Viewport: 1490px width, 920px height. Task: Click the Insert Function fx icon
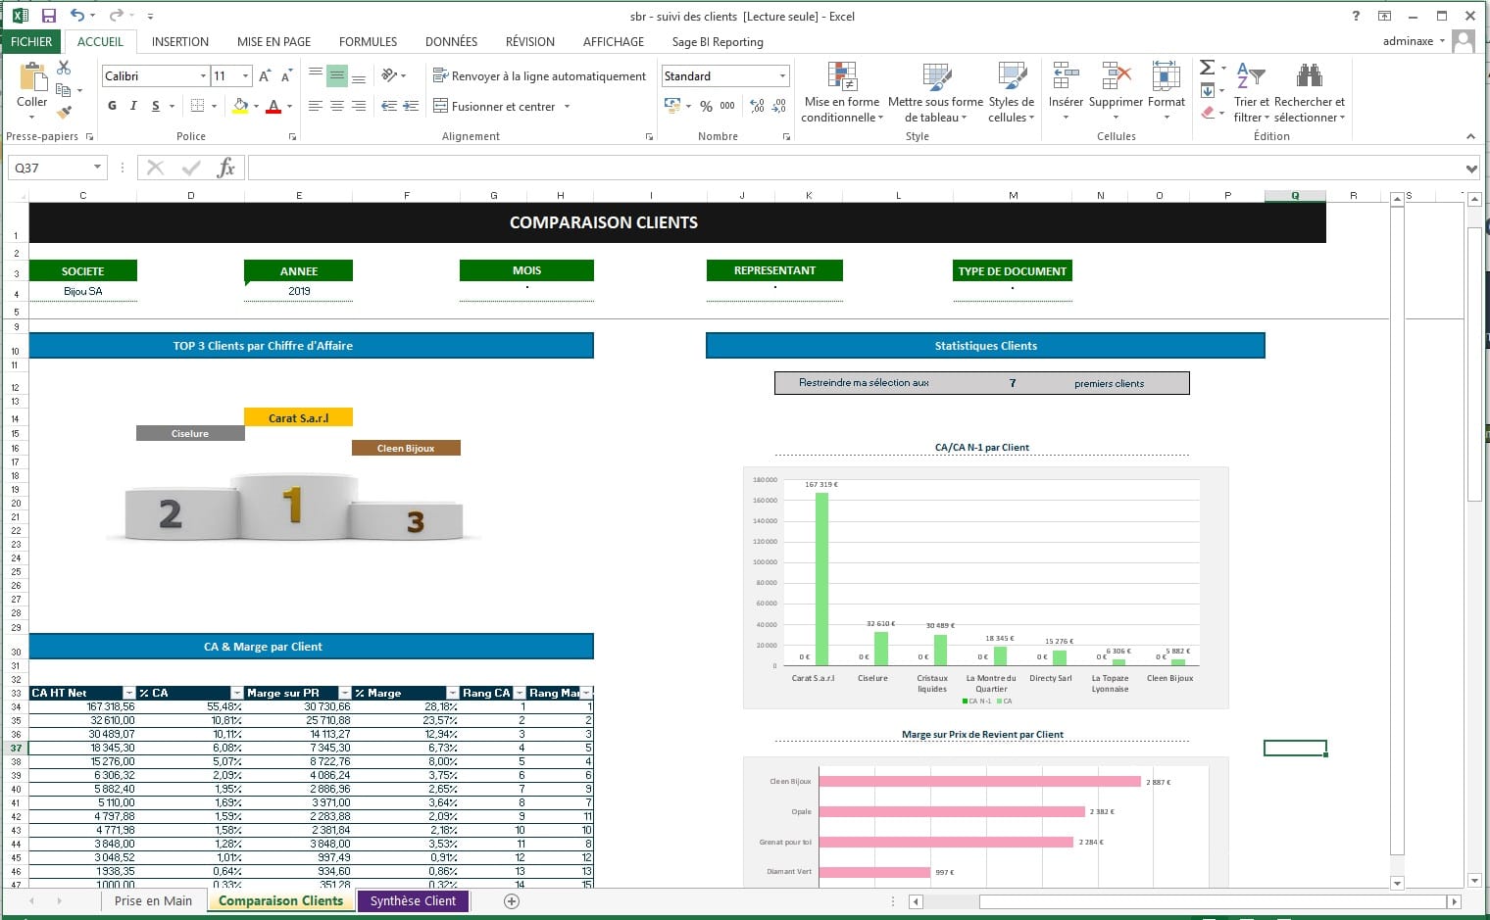coord(225,168)
